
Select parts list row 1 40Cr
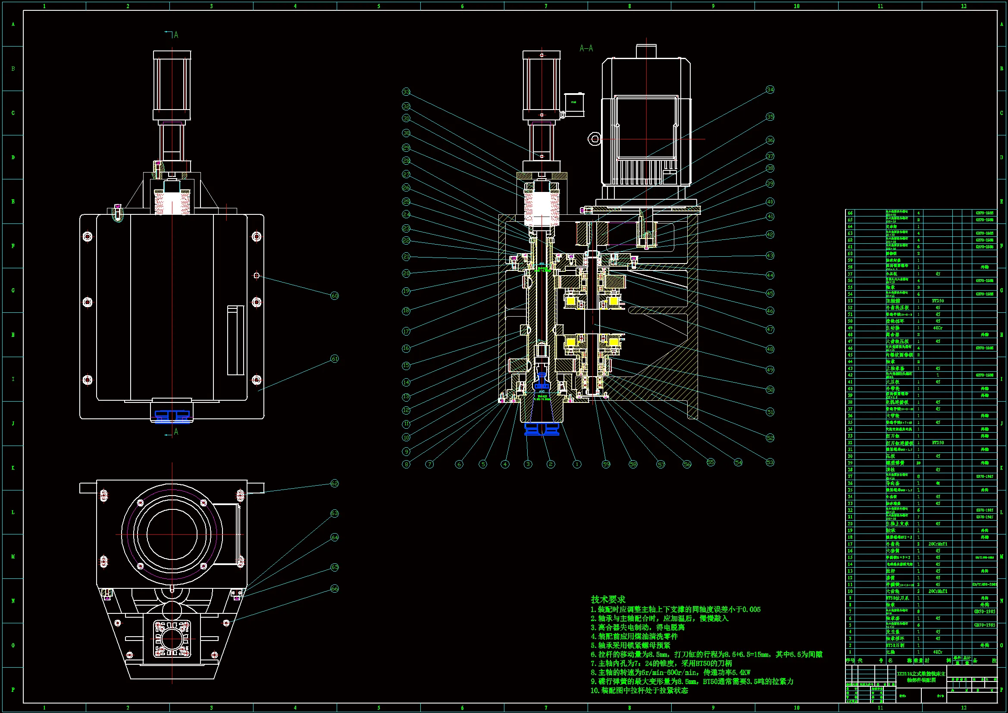point(937,652)
